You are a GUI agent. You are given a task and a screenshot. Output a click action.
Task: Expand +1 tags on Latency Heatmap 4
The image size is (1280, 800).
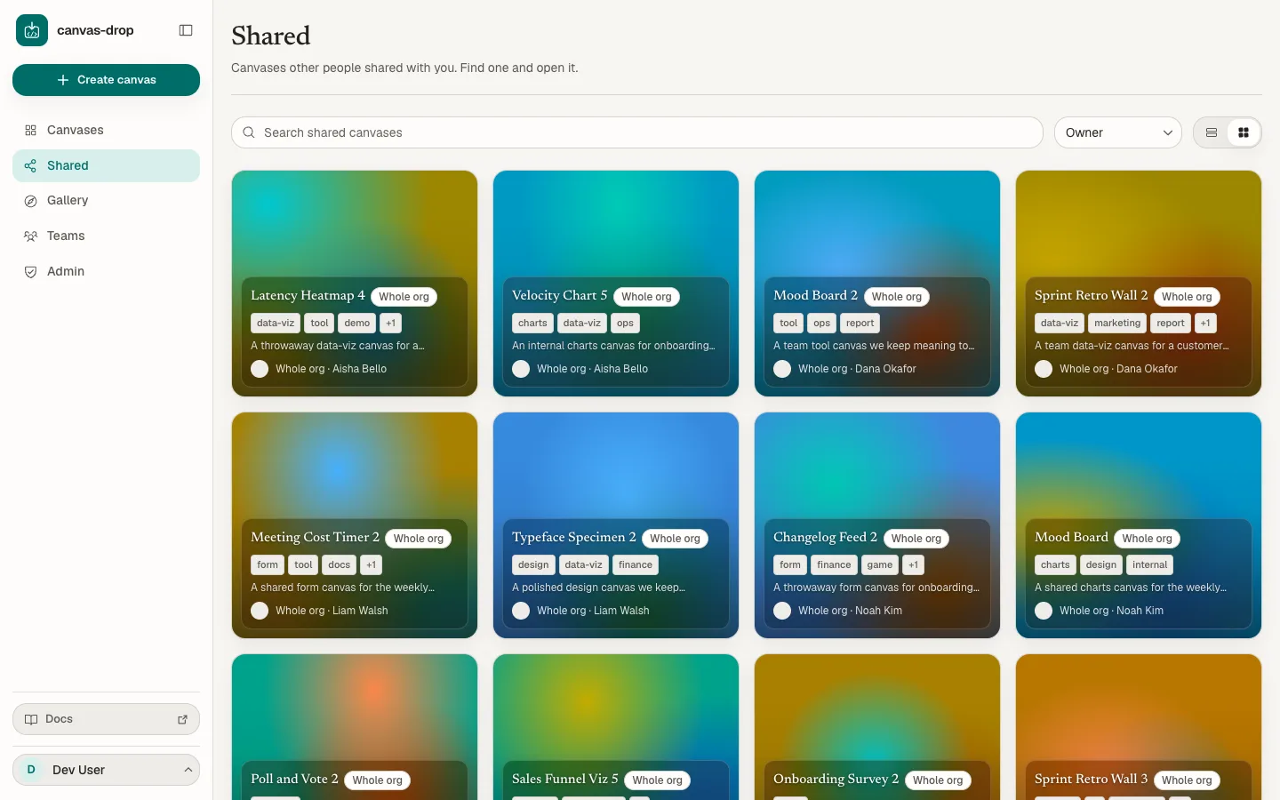click(x=390, y=324)
